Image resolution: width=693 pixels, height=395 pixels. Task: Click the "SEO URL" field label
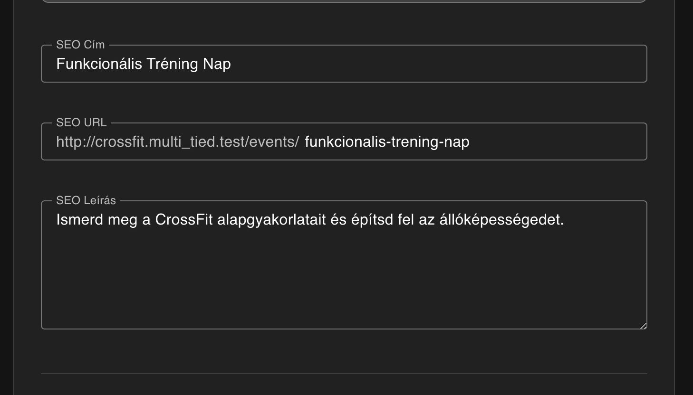click(x=81, y=122)
